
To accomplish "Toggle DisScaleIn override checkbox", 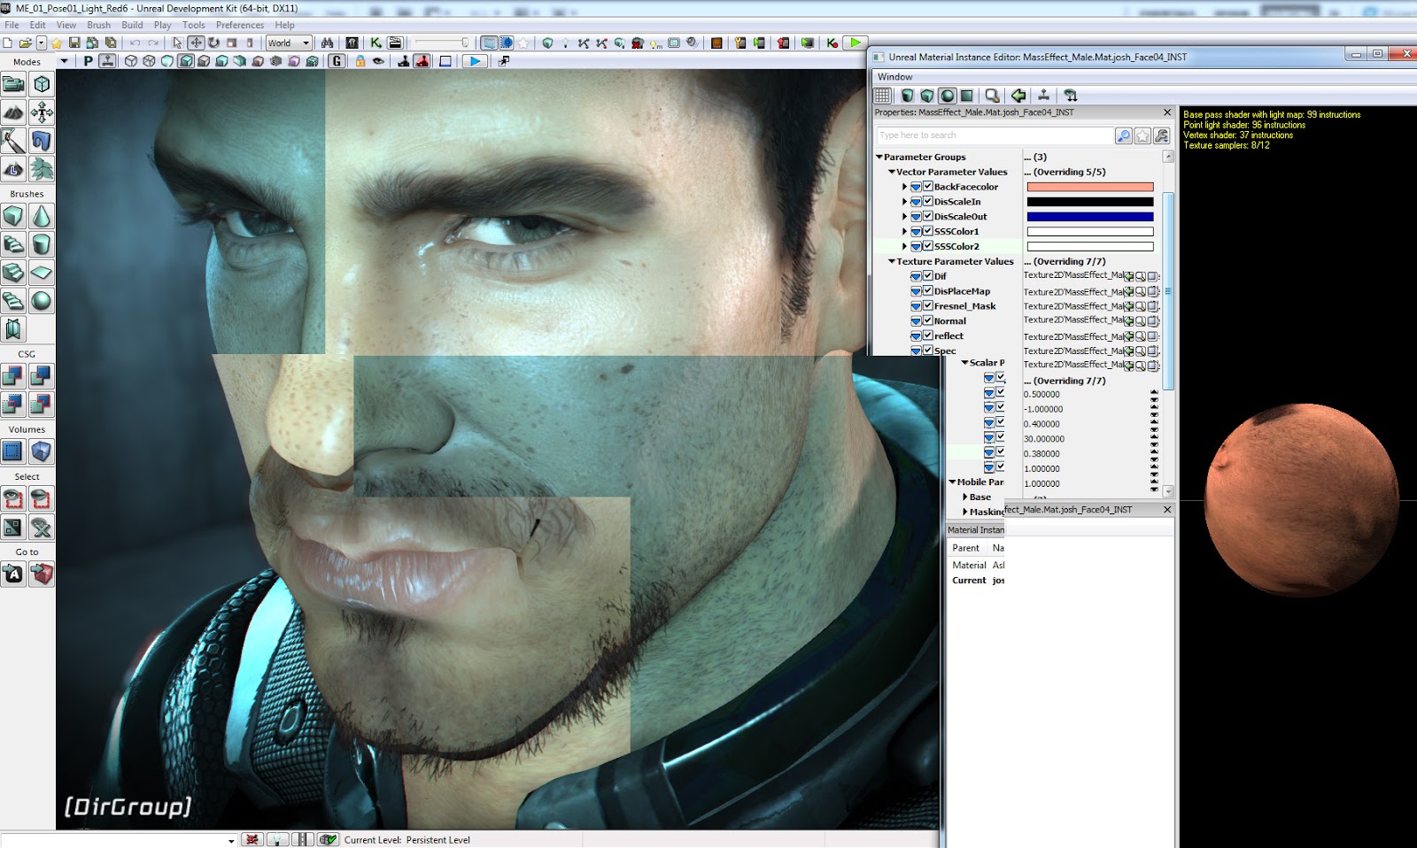I will (928, 202).
